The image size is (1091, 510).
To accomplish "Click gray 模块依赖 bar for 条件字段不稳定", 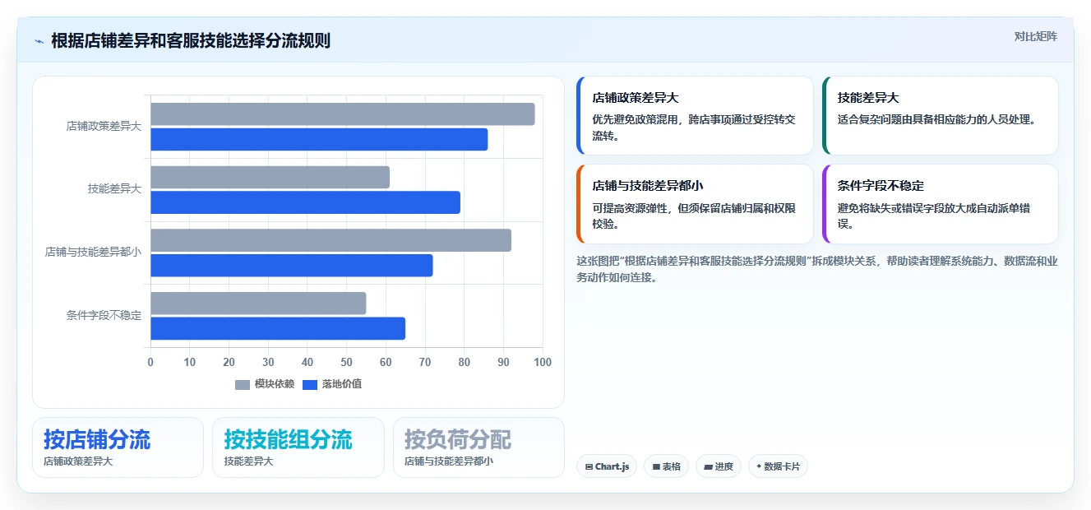I will 258,304.
